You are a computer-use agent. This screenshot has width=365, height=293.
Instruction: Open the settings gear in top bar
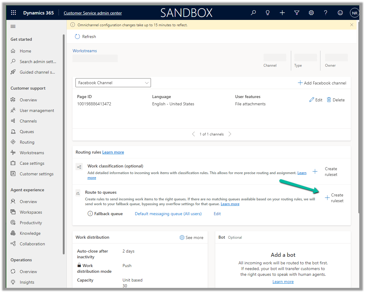311,13
